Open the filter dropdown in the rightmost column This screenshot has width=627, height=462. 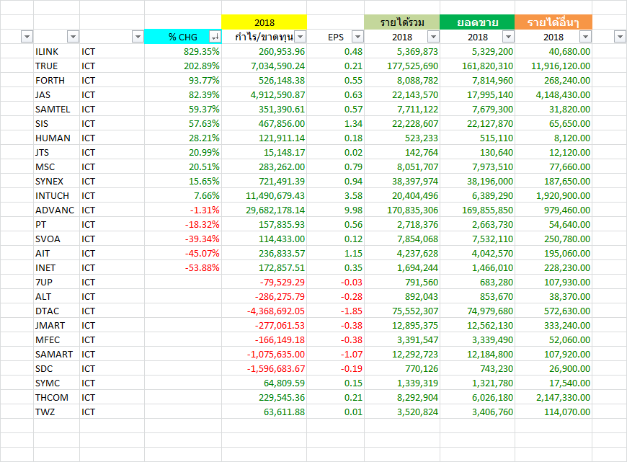tap(619, 37)
